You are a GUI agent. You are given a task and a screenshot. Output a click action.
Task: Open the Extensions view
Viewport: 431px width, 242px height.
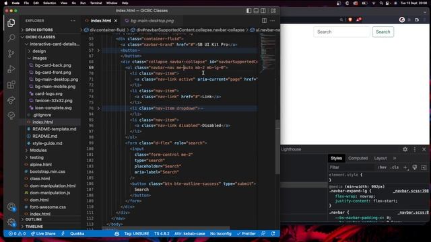pyautogui.click(x=11, y=85)
